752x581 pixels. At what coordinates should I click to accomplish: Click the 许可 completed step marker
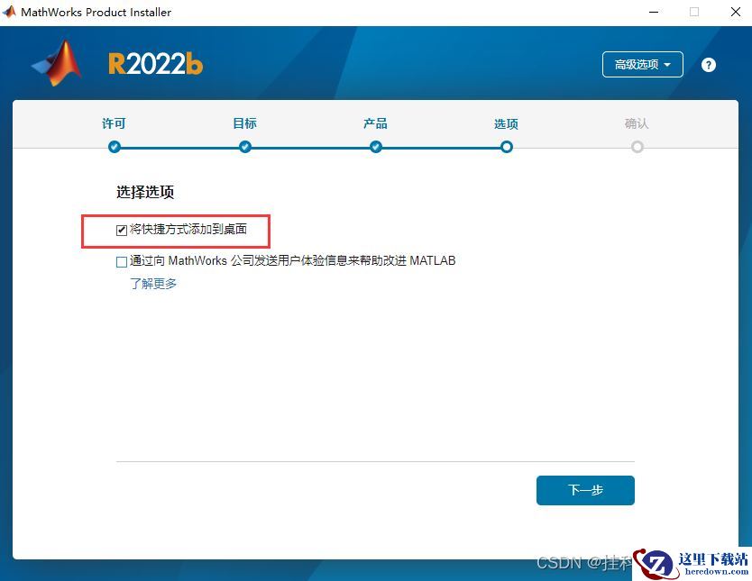click(x=115, y=147)
